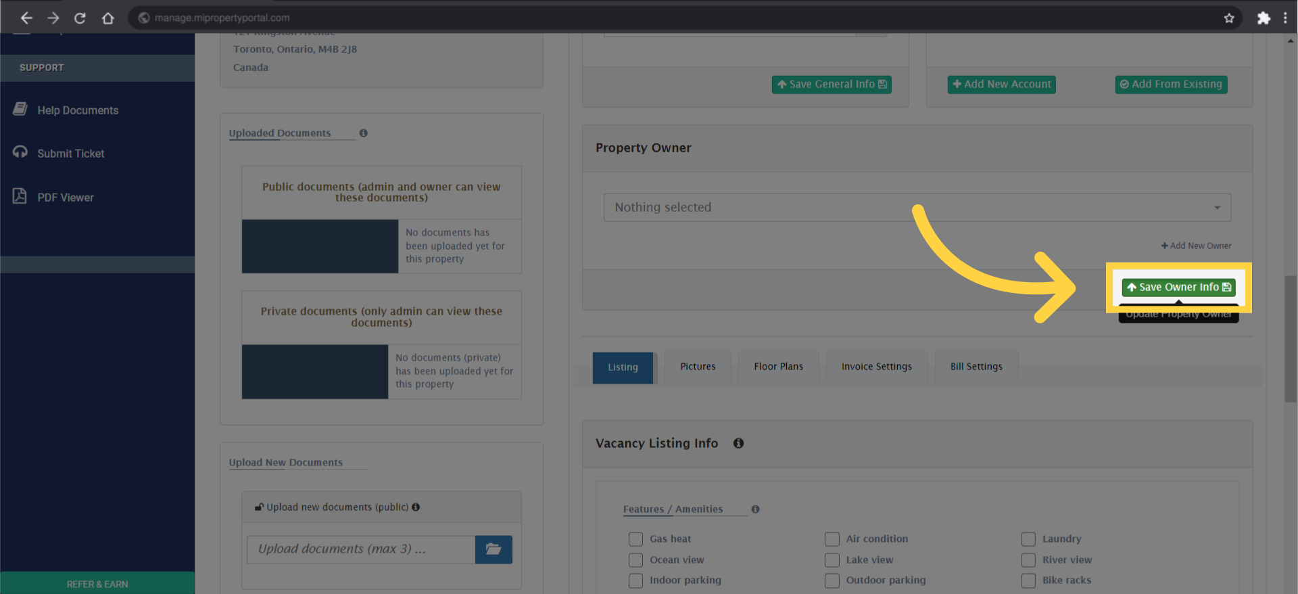Click the 'Property Owner' panel title

coord(643,148)
